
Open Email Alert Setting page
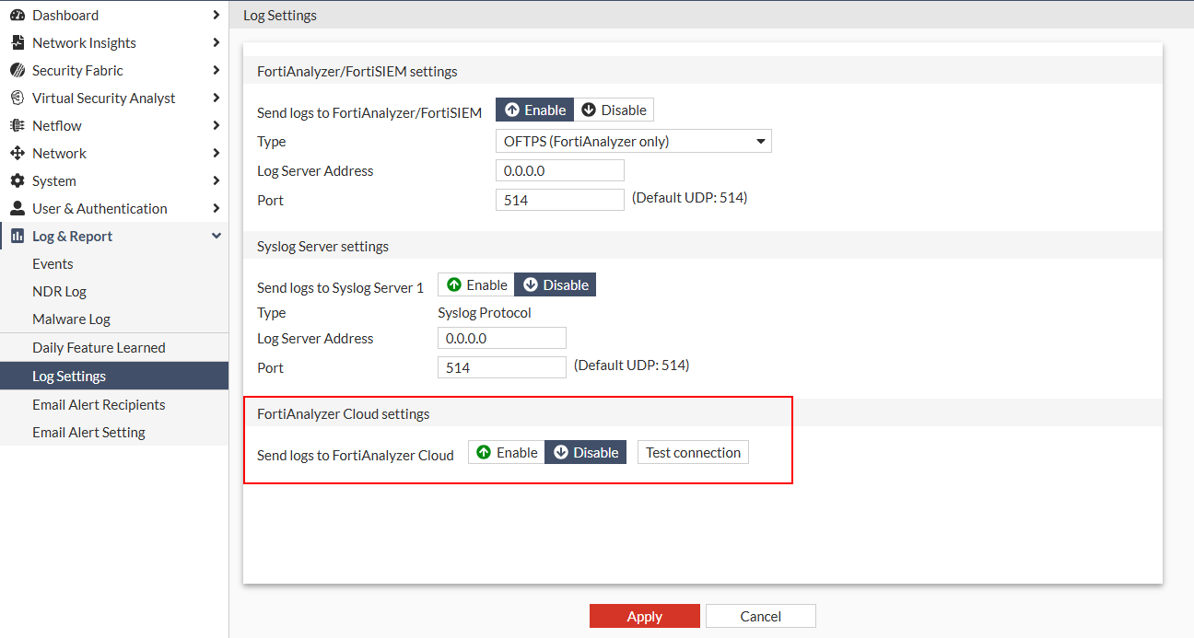[x=114, y=432]
